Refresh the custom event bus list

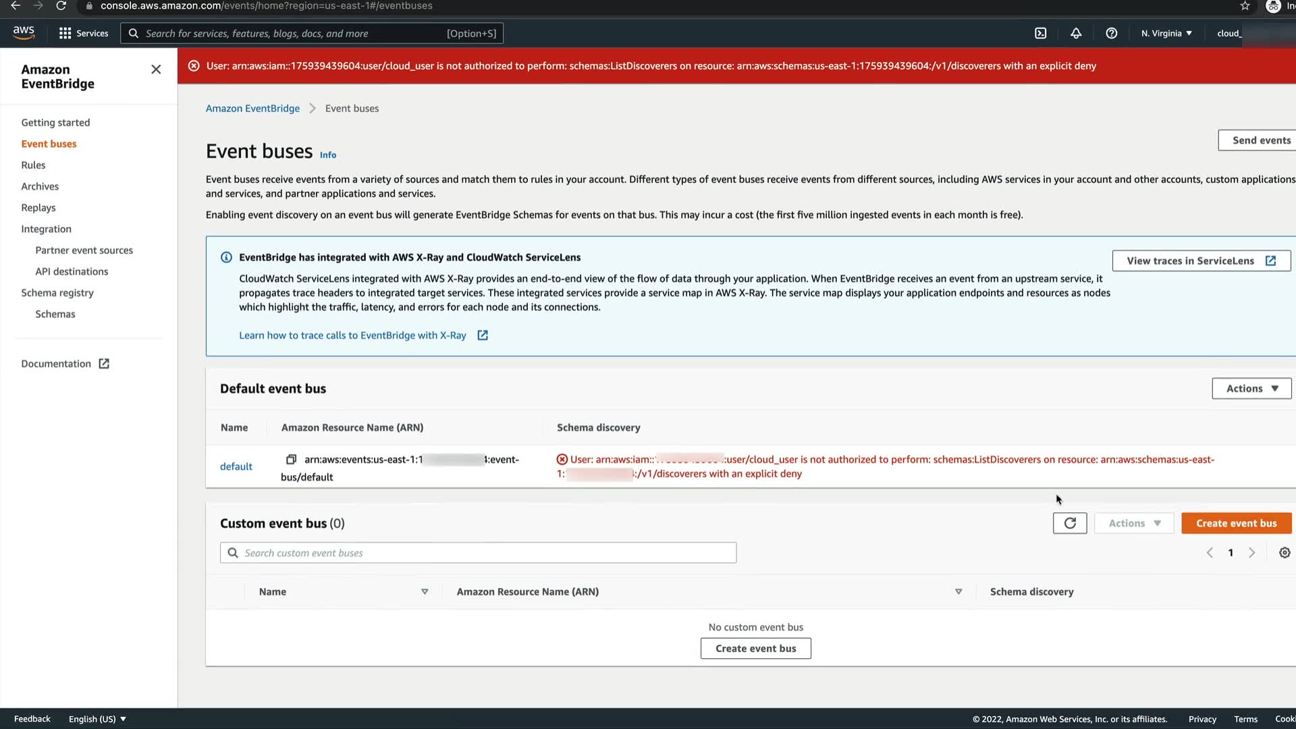coord(1069,523)
